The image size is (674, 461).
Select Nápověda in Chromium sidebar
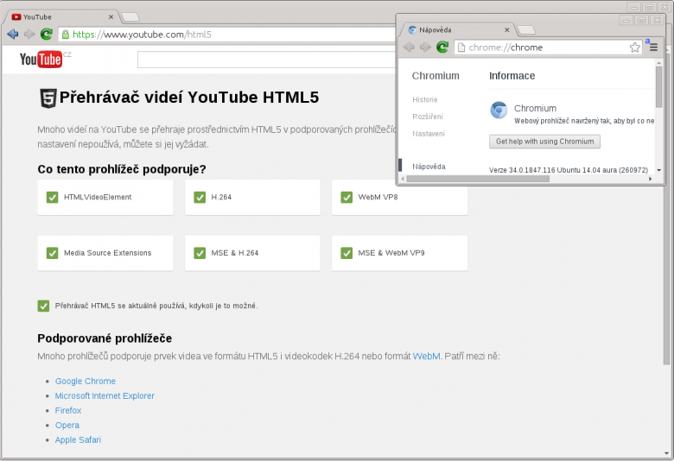tap(429, 167)
